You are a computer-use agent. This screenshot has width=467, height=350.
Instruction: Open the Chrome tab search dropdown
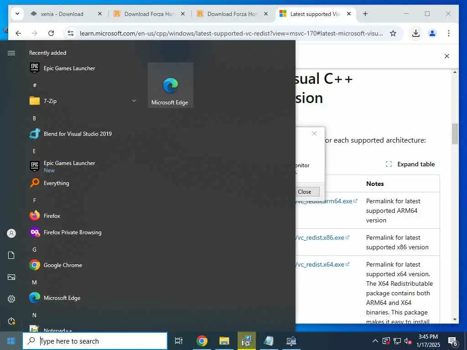[17, 14]
